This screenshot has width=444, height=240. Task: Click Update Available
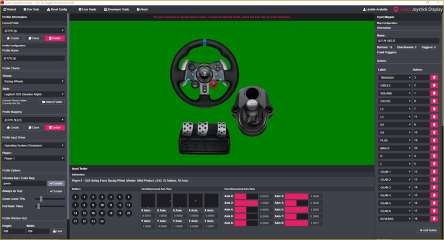click(375, 9)
